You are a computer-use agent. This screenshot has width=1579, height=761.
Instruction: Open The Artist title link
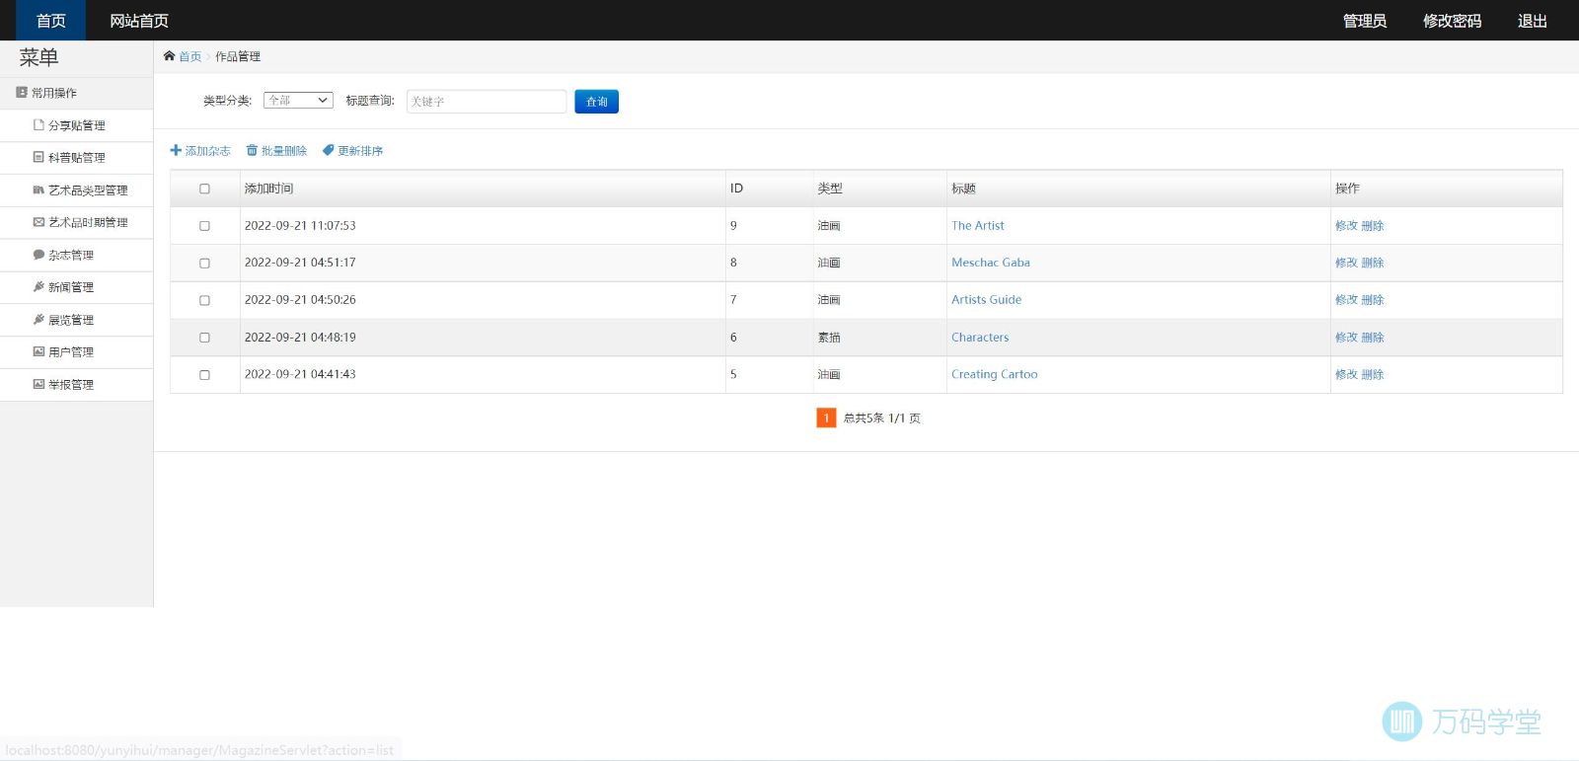click(x=977, y=226)
